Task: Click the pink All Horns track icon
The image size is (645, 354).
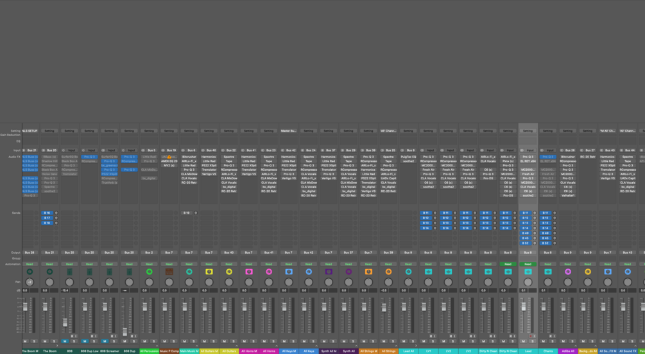Action: pyautogui.click(x=269, y=272)
